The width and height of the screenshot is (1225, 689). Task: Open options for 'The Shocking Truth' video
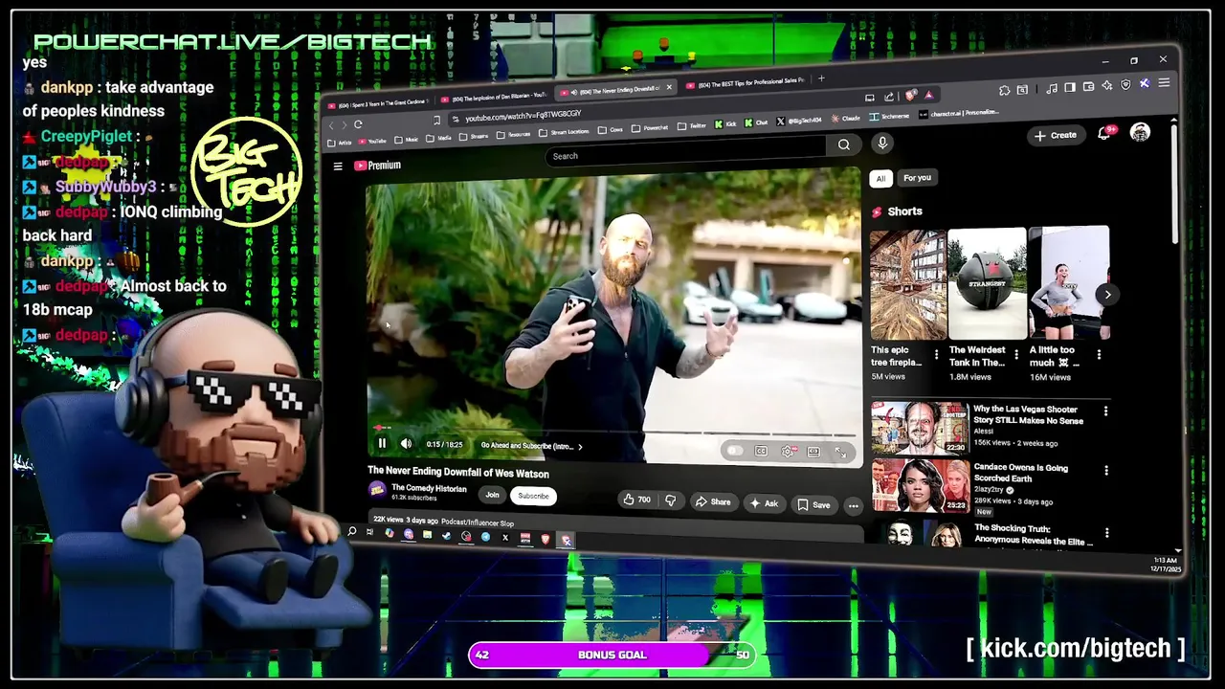tap(1105, 532)
